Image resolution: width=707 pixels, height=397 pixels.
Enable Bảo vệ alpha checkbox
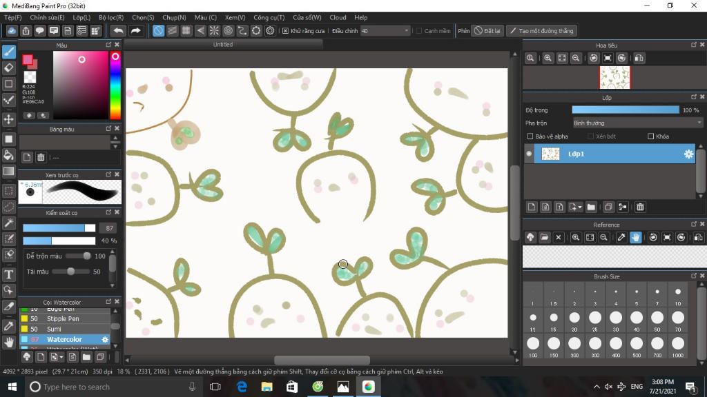pos(530,136)
